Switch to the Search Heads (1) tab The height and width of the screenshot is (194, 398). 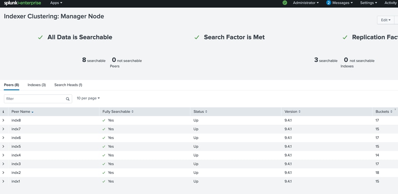(x=68, y=85)
